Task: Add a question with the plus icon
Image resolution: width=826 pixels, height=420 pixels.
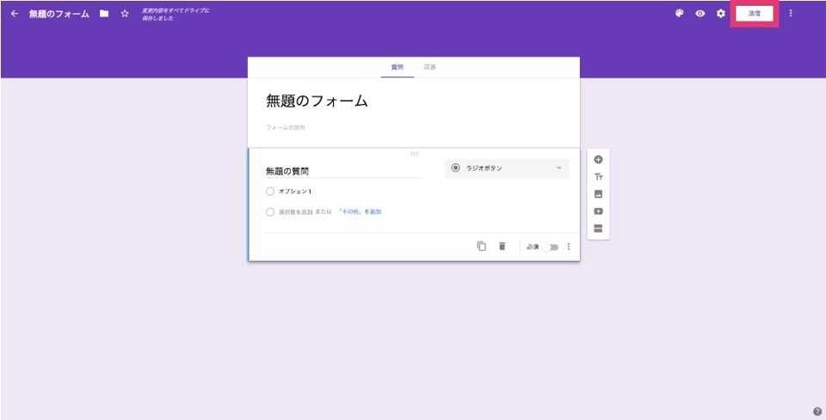Action: 598,160
